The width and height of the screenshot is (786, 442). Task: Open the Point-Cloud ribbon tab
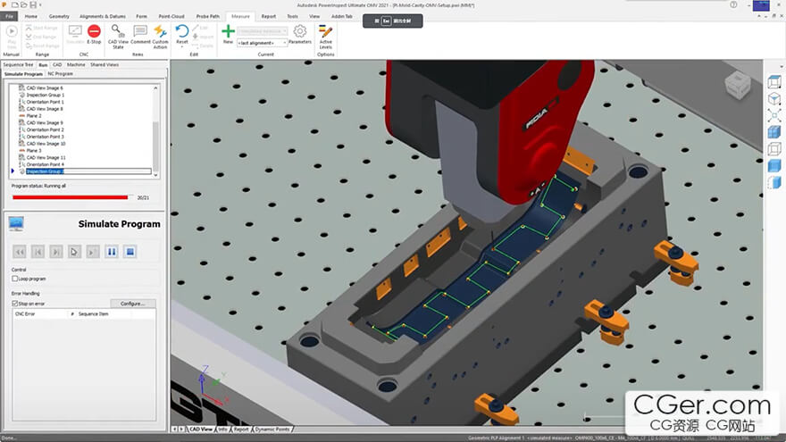[x=171, y=17]
